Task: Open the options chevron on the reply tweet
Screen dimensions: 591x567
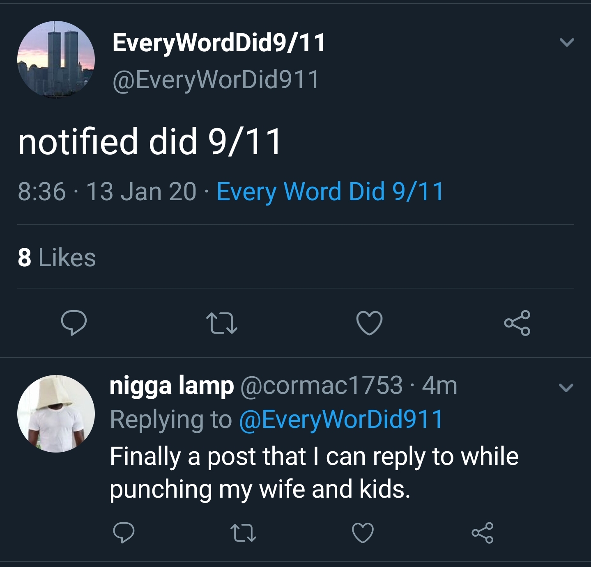Action: 566,388
